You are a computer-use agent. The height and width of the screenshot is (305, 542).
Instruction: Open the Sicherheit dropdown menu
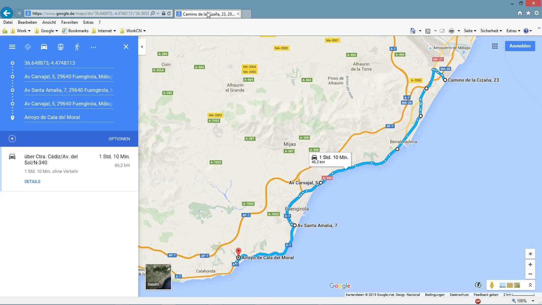coord(491,31)
